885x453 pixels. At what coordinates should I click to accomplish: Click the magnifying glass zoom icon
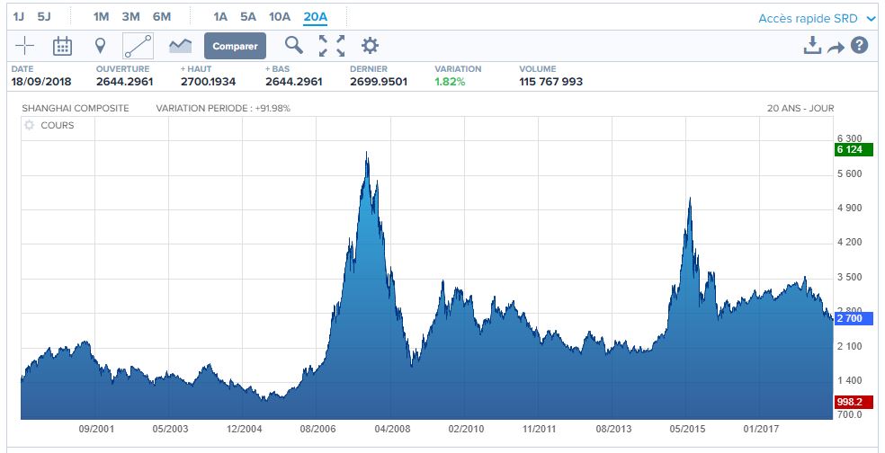click(x=293, y=46)
